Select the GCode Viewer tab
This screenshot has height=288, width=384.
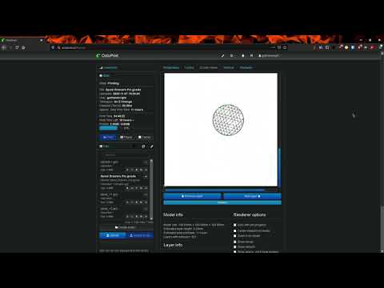(209, 68)
